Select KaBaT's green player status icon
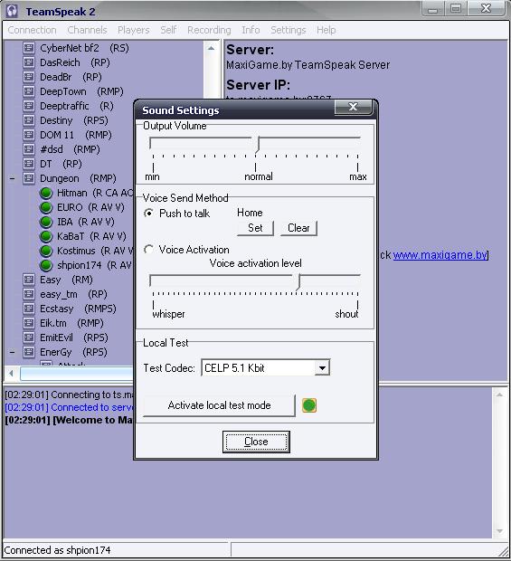 46,236
